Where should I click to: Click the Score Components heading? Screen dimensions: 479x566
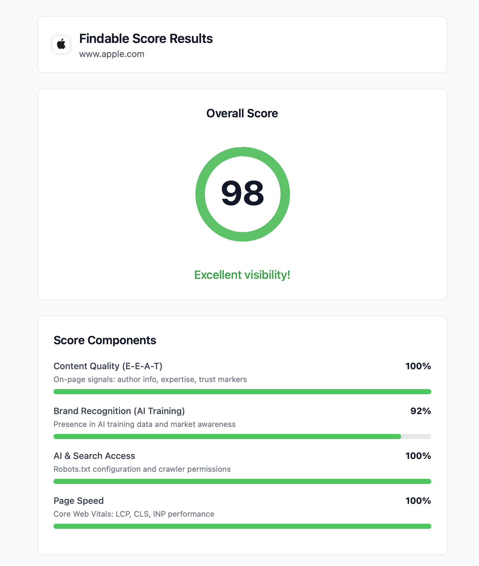105,340
